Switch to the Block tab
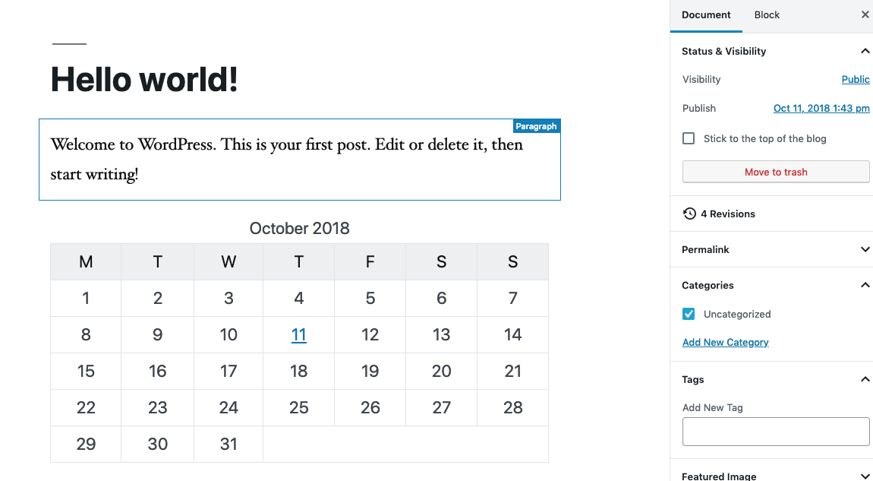Image resolution: width=873 pixels, height=481 pixels. click(767, 14)
